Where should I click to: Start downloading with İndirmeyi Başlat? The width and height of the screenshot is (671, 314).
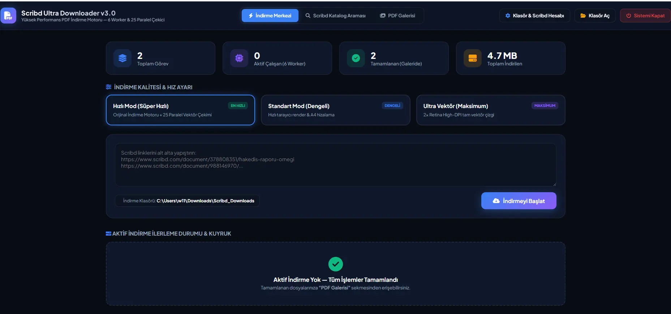[519, 201]
